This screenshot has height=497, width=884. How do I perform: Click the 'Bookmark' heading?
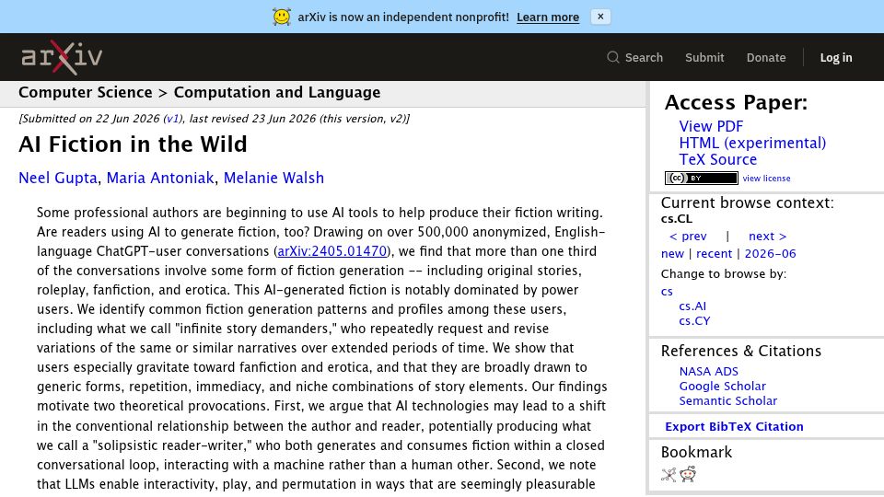[696, 453]
